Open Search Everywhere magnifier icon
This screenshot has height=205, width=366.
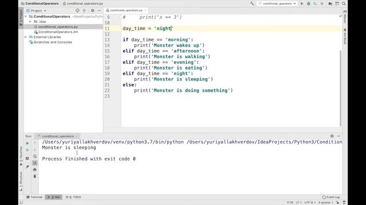coord(344,3)
